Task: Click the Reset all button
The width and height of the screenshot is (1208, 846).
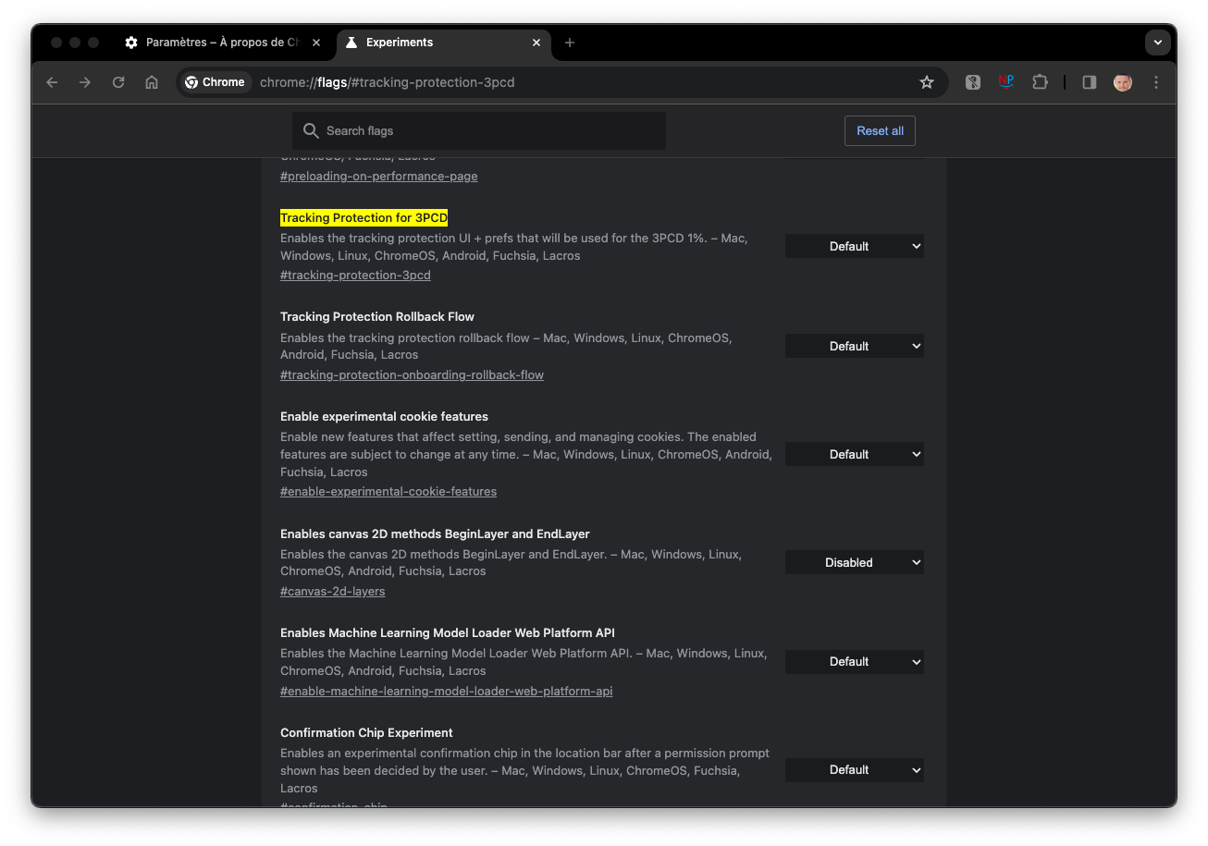Action: click(x=880, y=130)
